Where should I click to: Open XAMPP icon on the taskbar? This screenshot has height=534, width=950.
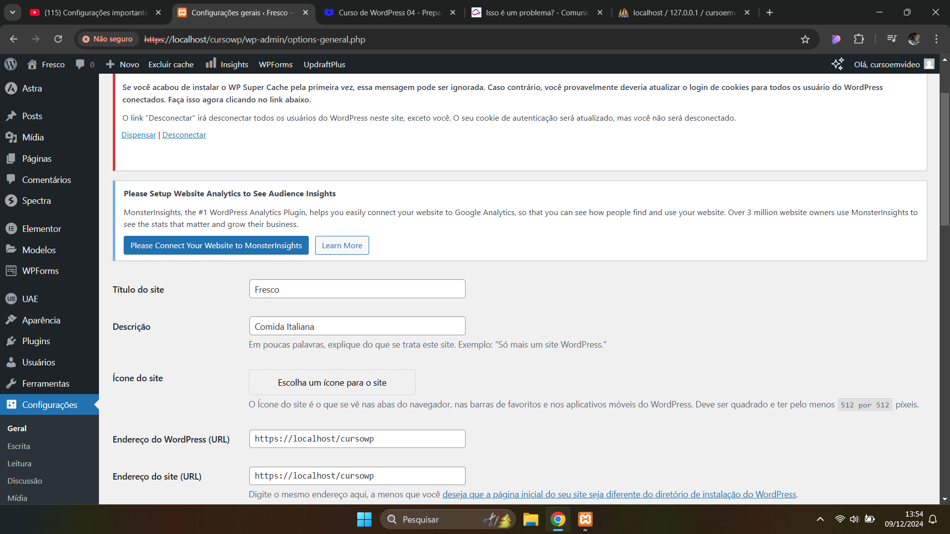point(585,519)
